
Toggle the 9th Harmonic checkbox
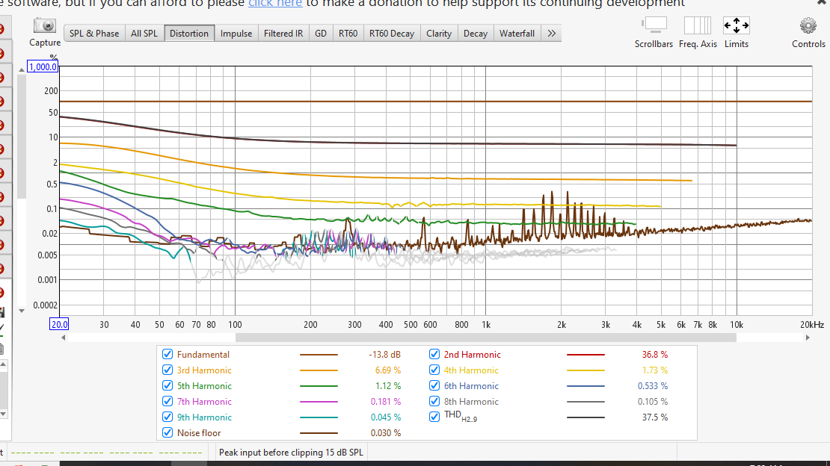click(x=167, y=417)
